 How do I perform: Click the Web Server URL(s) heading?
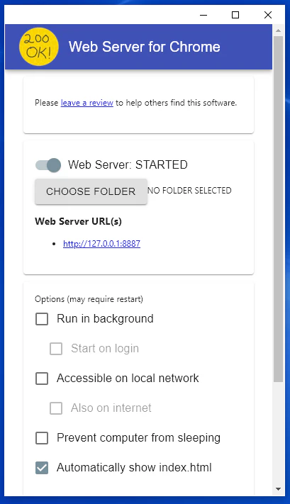[78, 221]
